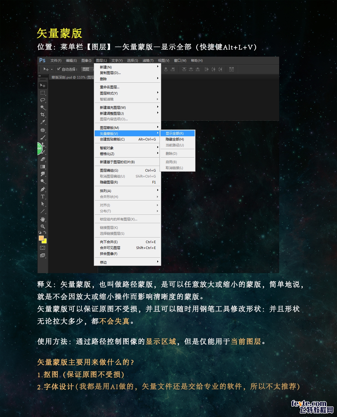Open the 视图(V) menu

[x=163, y=61]
